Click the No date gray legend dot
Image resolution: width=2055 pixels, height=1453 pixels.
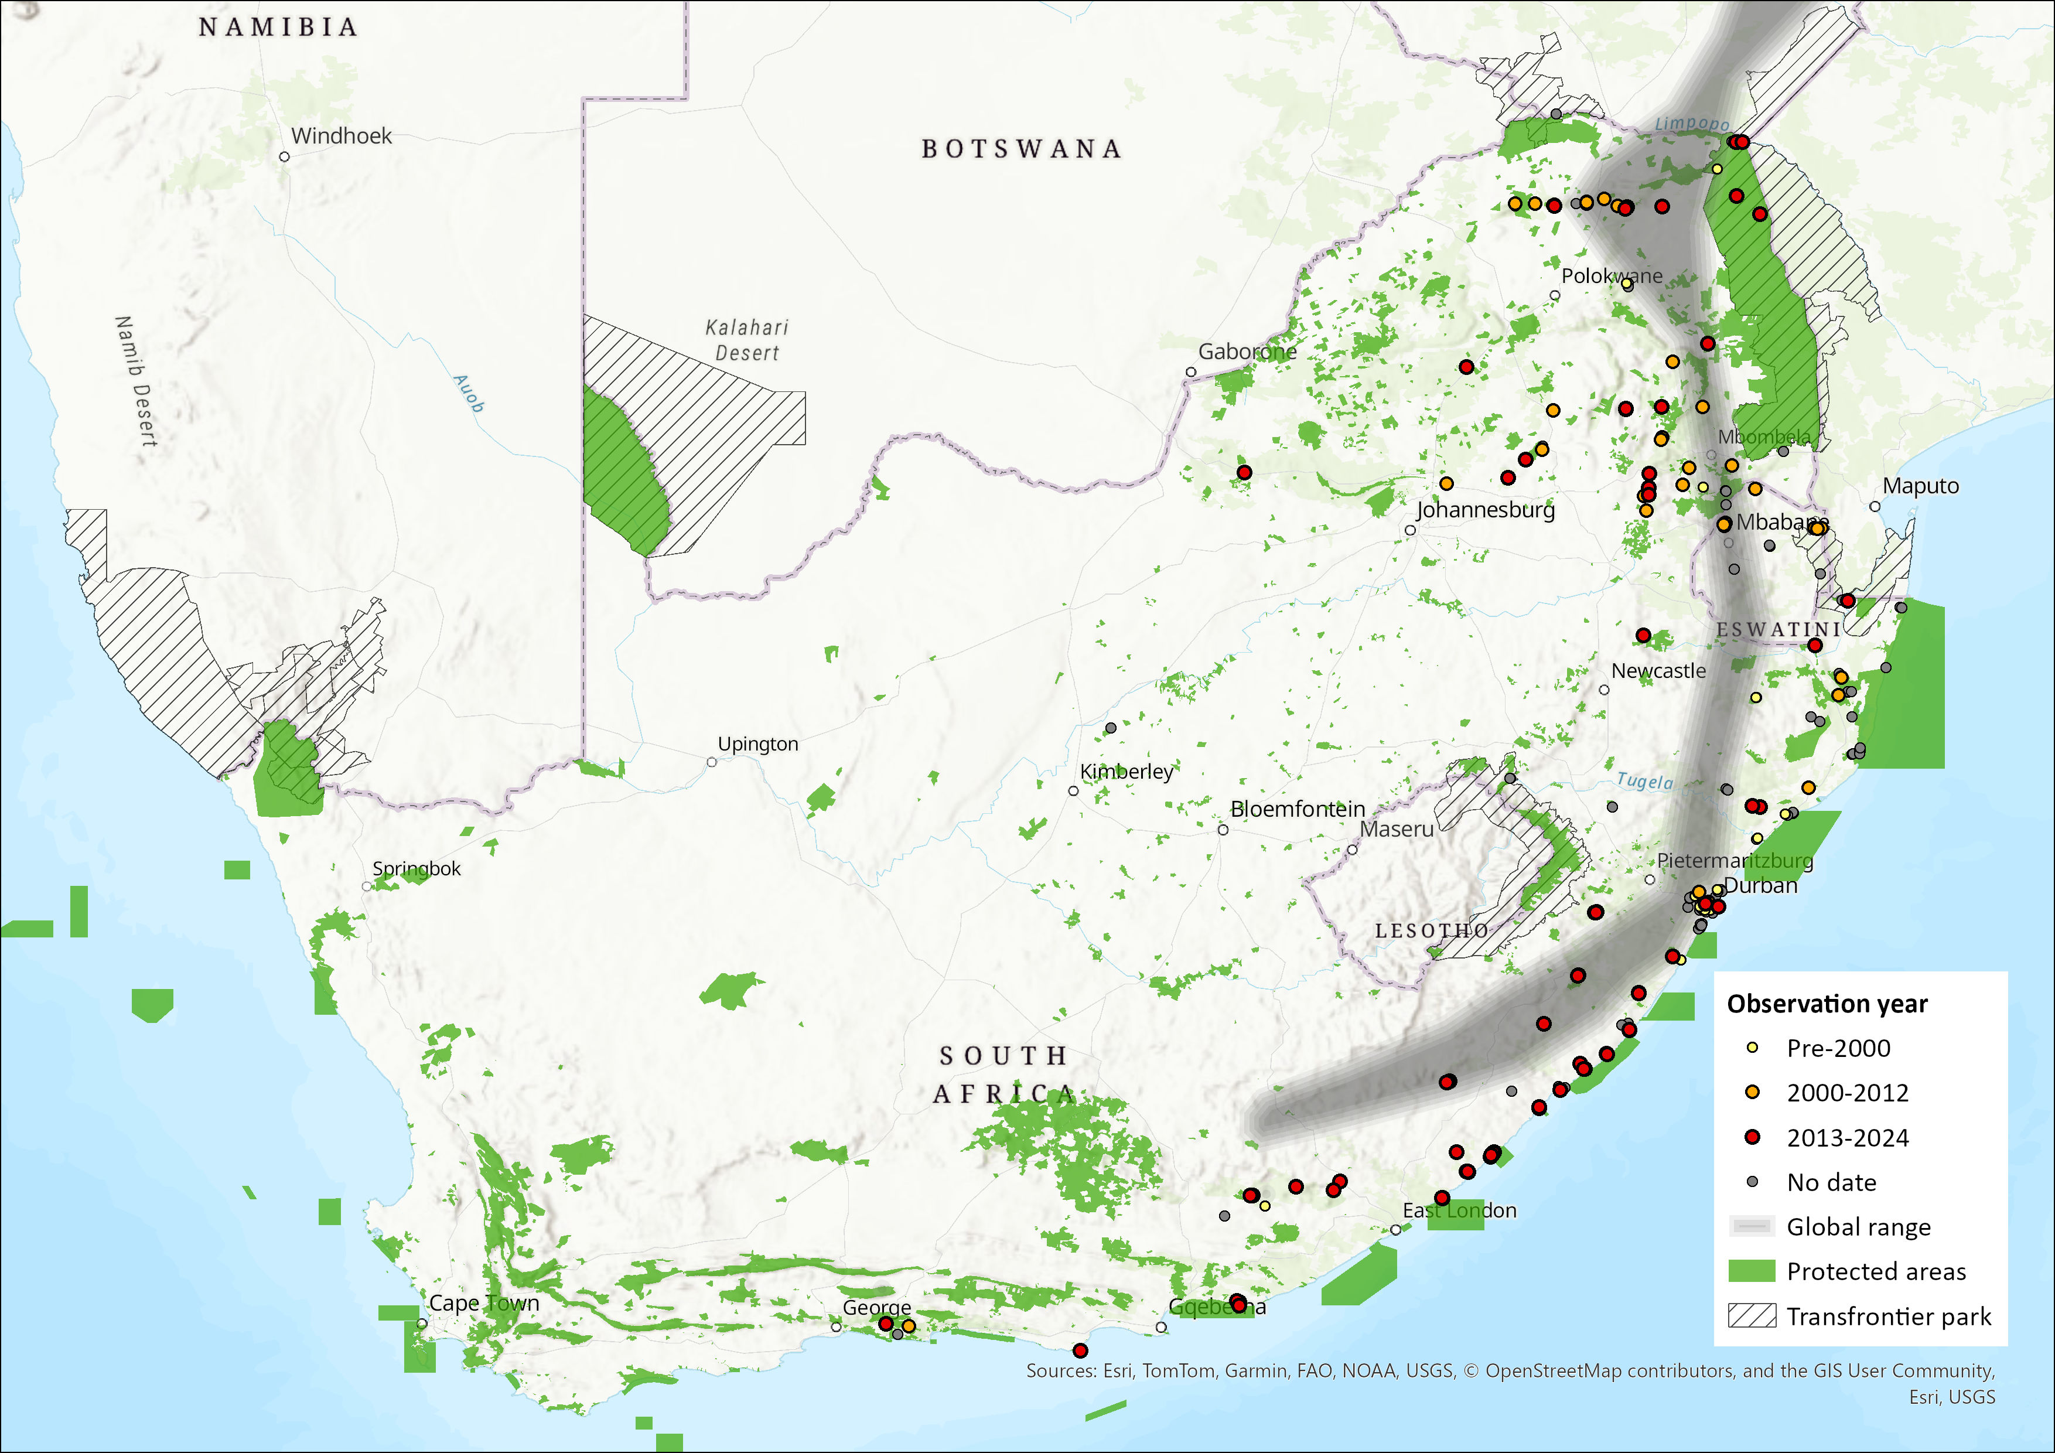coord(1753,1182)
